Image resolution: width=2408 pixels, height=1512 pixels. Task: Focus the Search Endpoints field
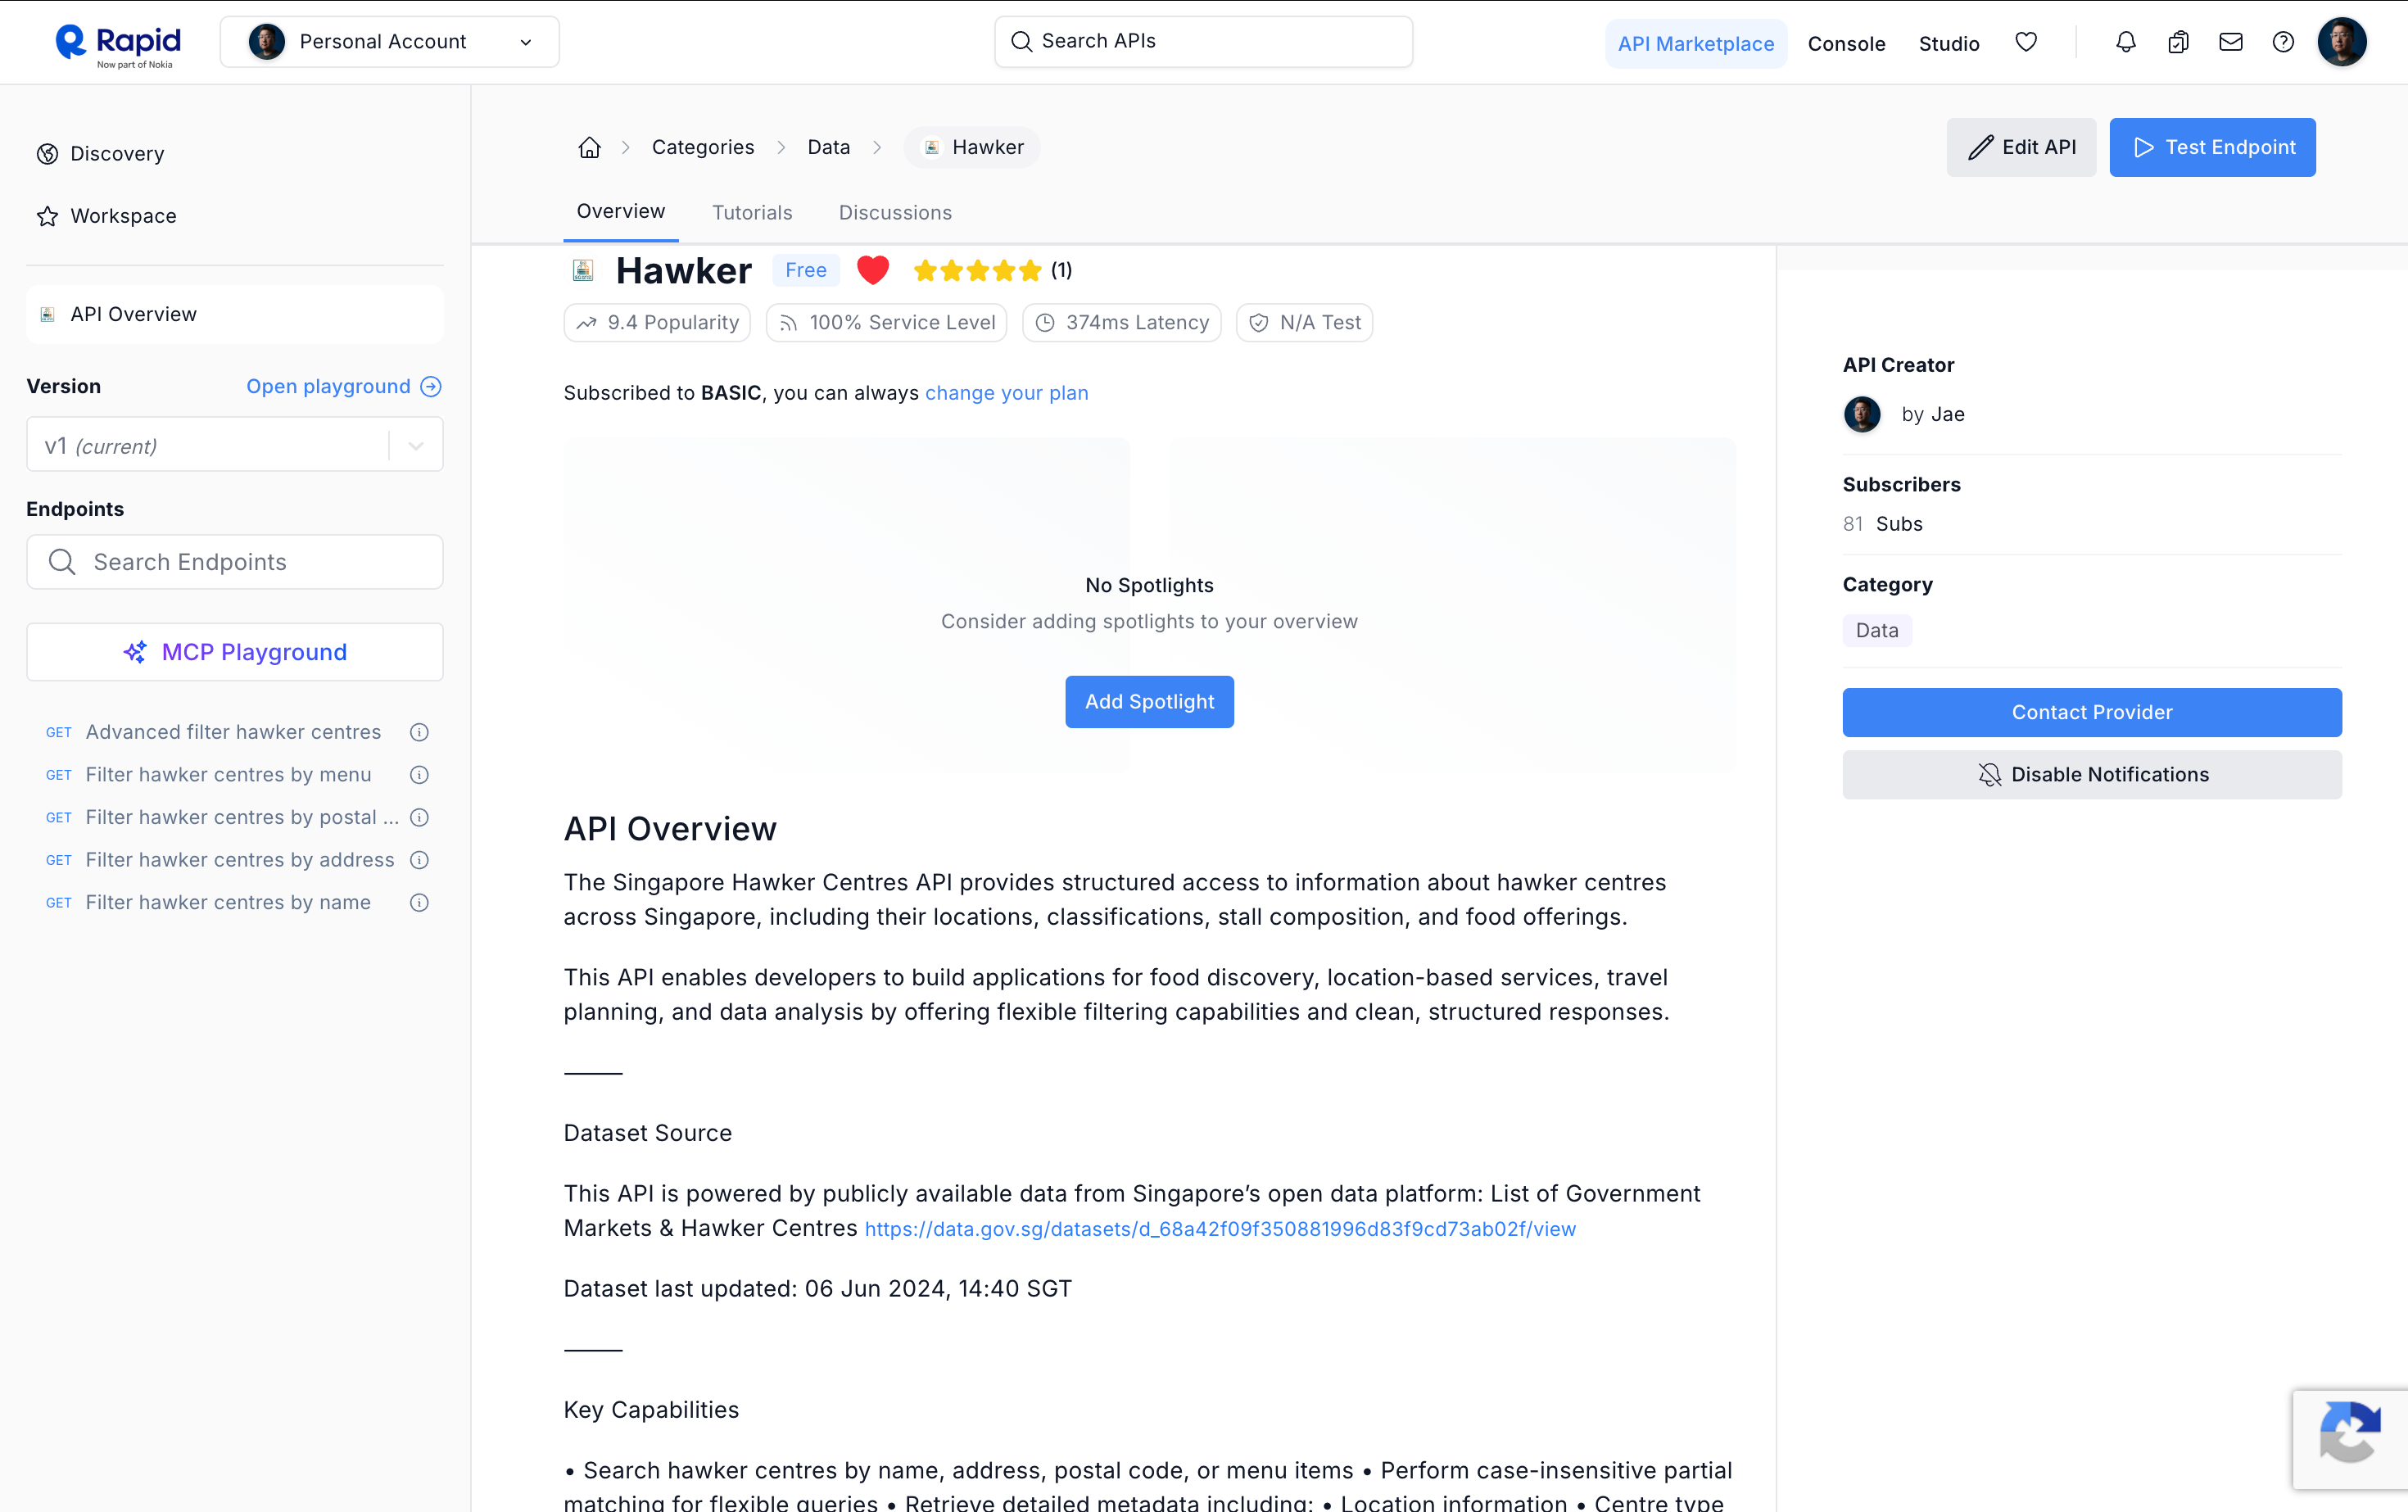(x=234, y=562)
